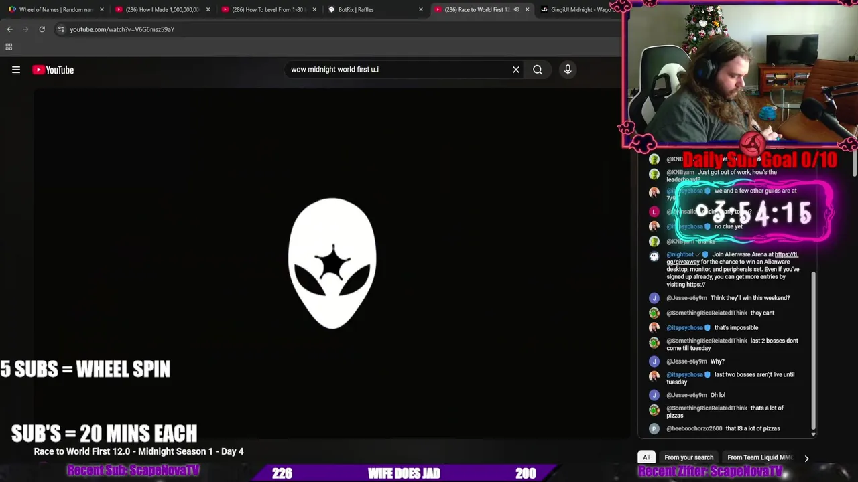Click the video player area
The width and height of the screenshot is (858, 482).
point(332,264)
